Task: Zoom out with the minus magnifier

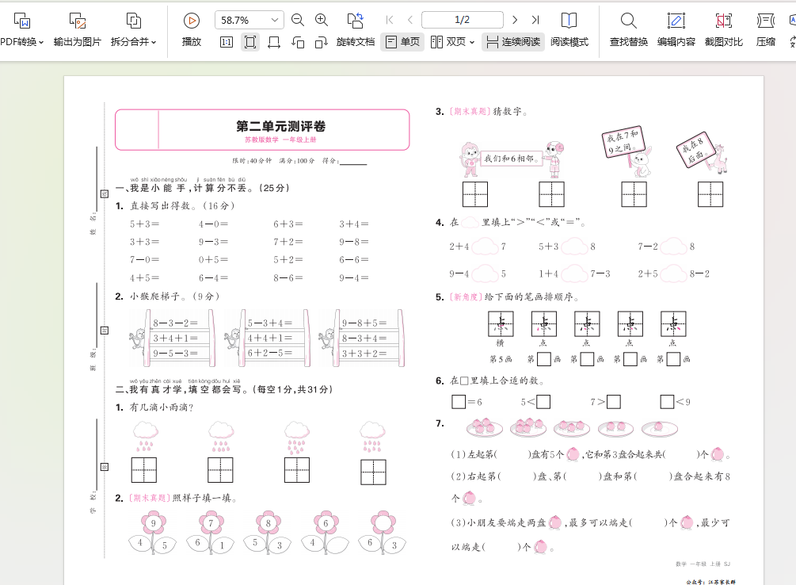Action: [298, 21]
